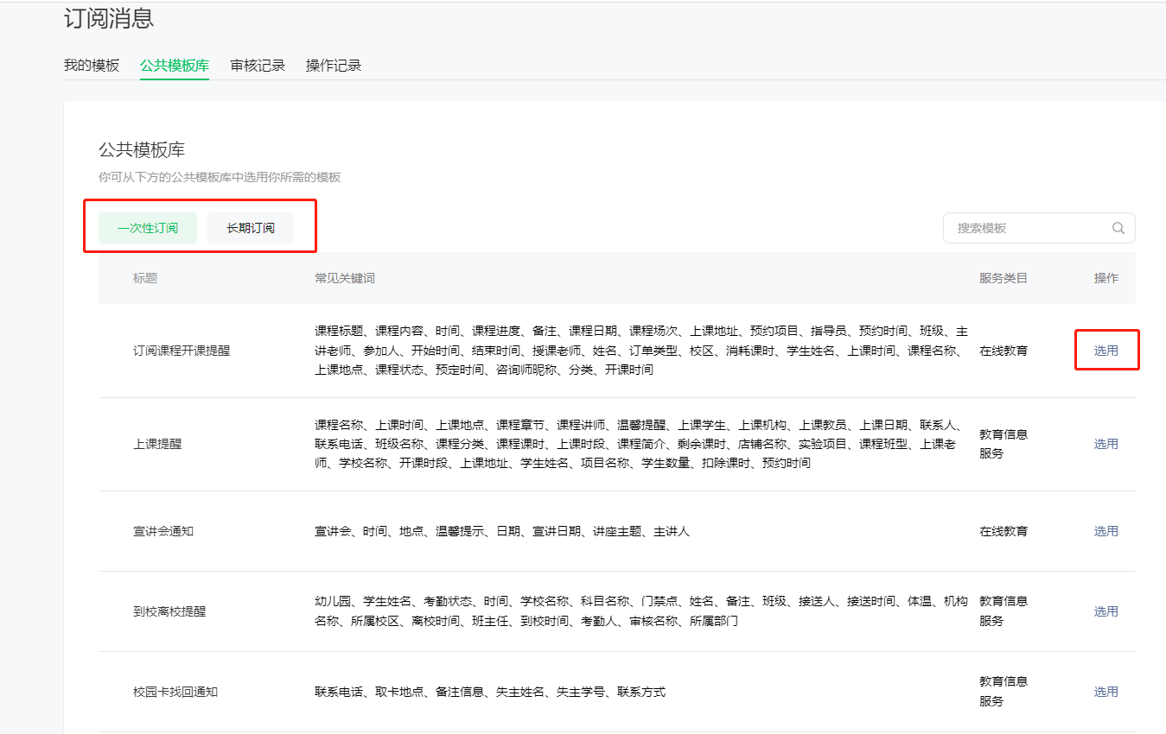Click the search magnifier icon

(1118, 229)
